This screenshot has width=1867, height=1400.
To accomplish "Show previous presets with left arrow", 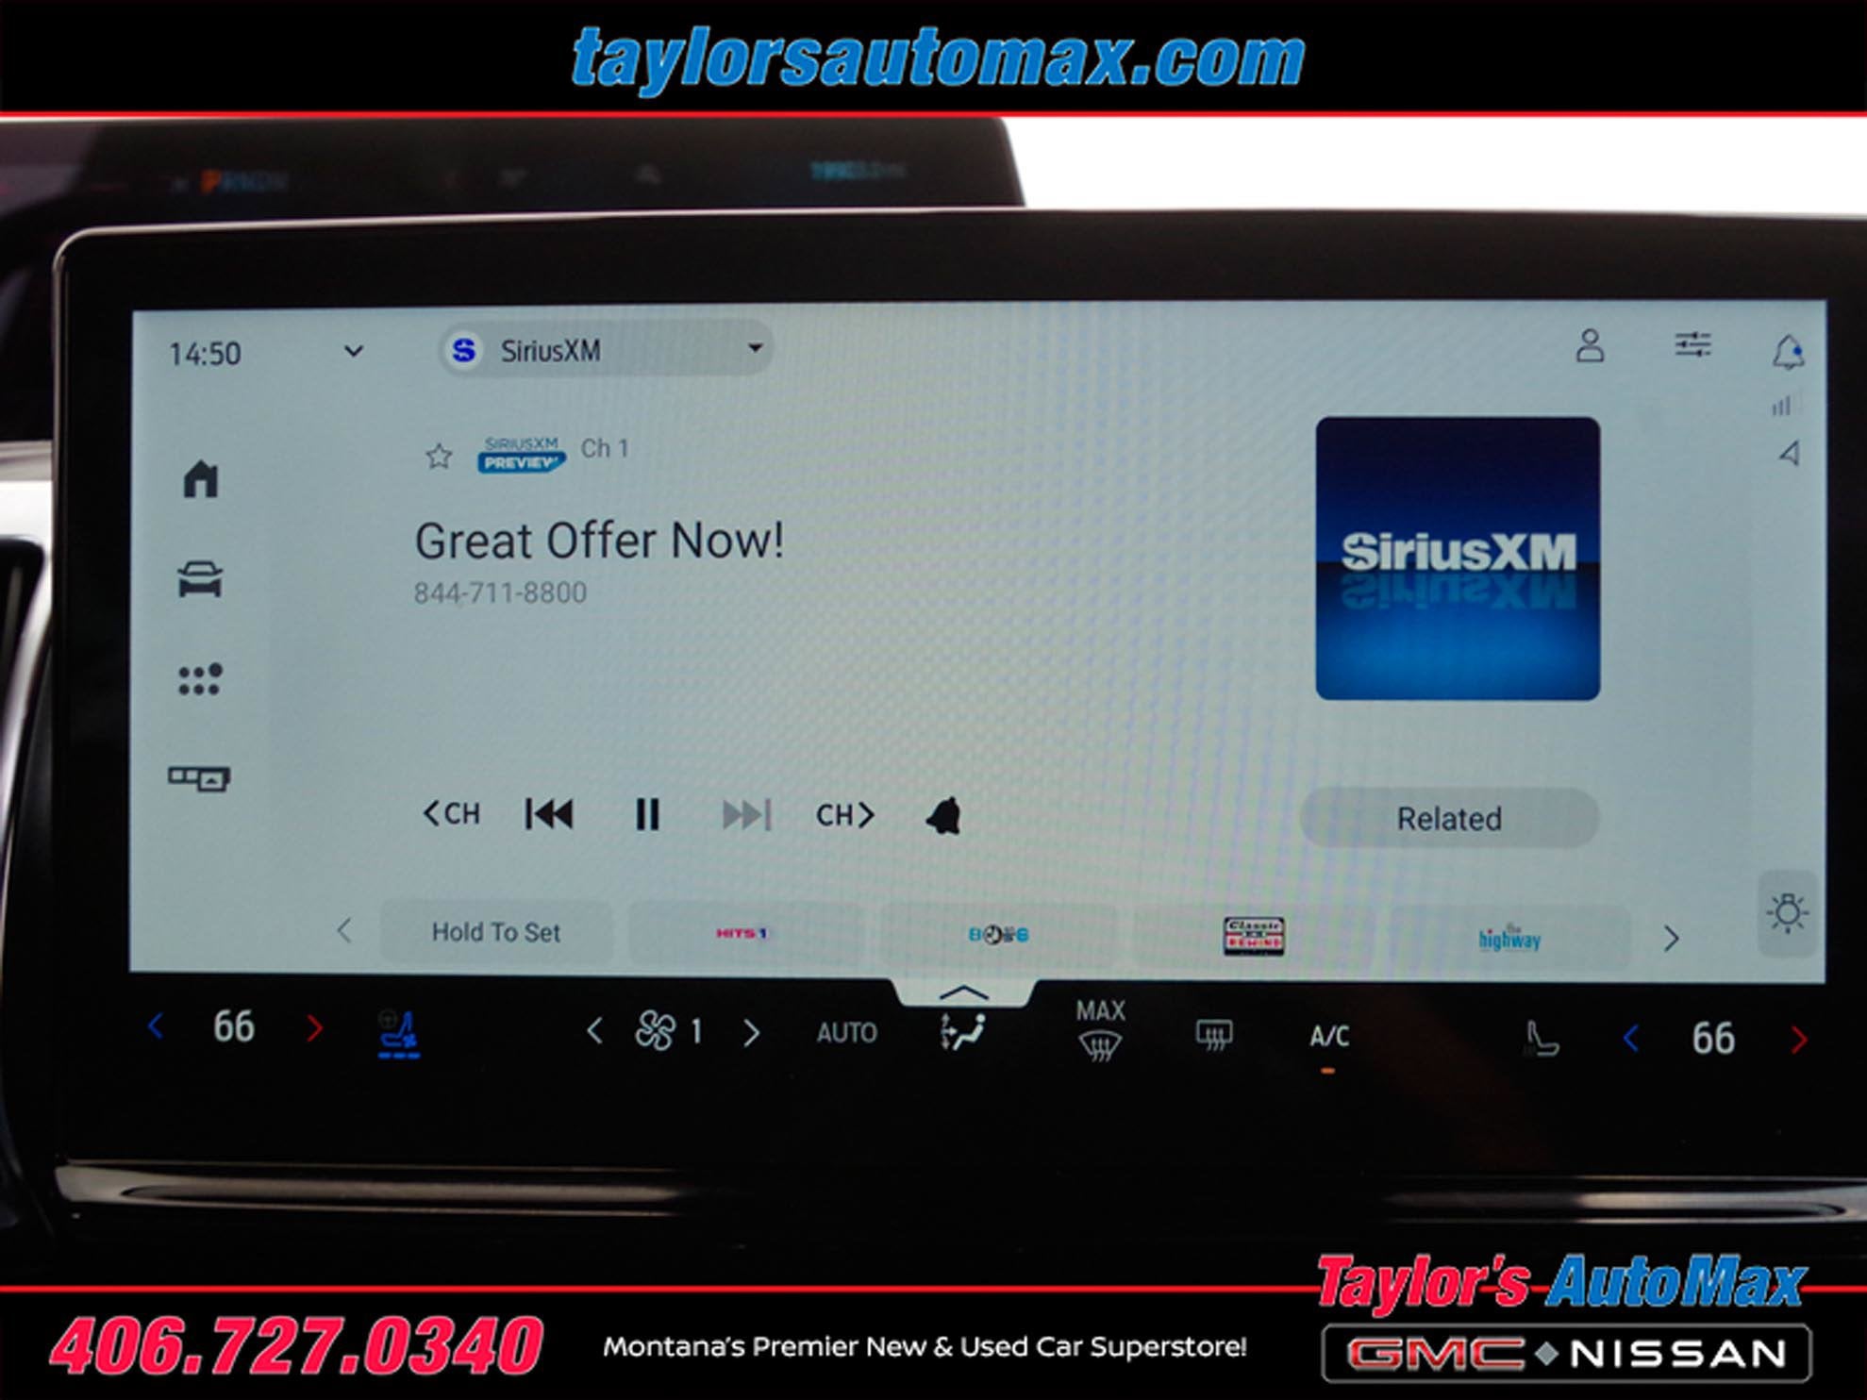I will [x=344, y=931].
